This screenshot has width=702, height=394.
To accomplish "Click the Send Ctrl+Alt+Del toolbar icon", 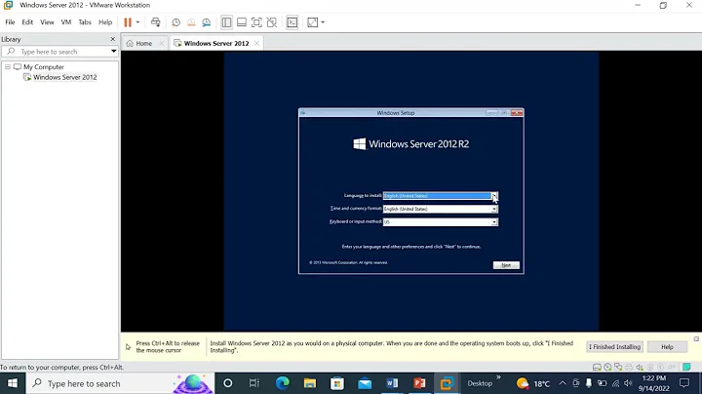I will [x=155, y=22].
